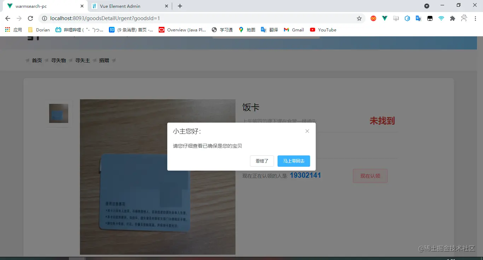Click the dialog title 小主您好

(187, 131)
